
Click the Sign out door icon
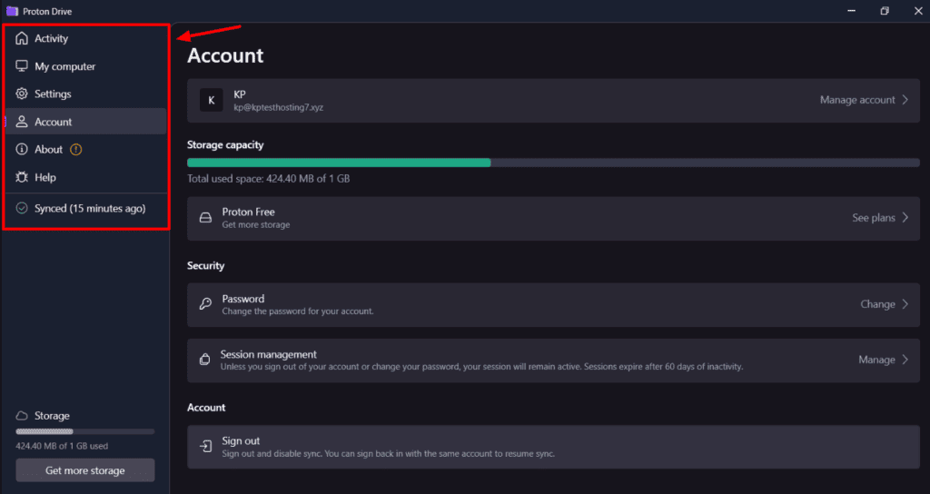coord(205,447)
